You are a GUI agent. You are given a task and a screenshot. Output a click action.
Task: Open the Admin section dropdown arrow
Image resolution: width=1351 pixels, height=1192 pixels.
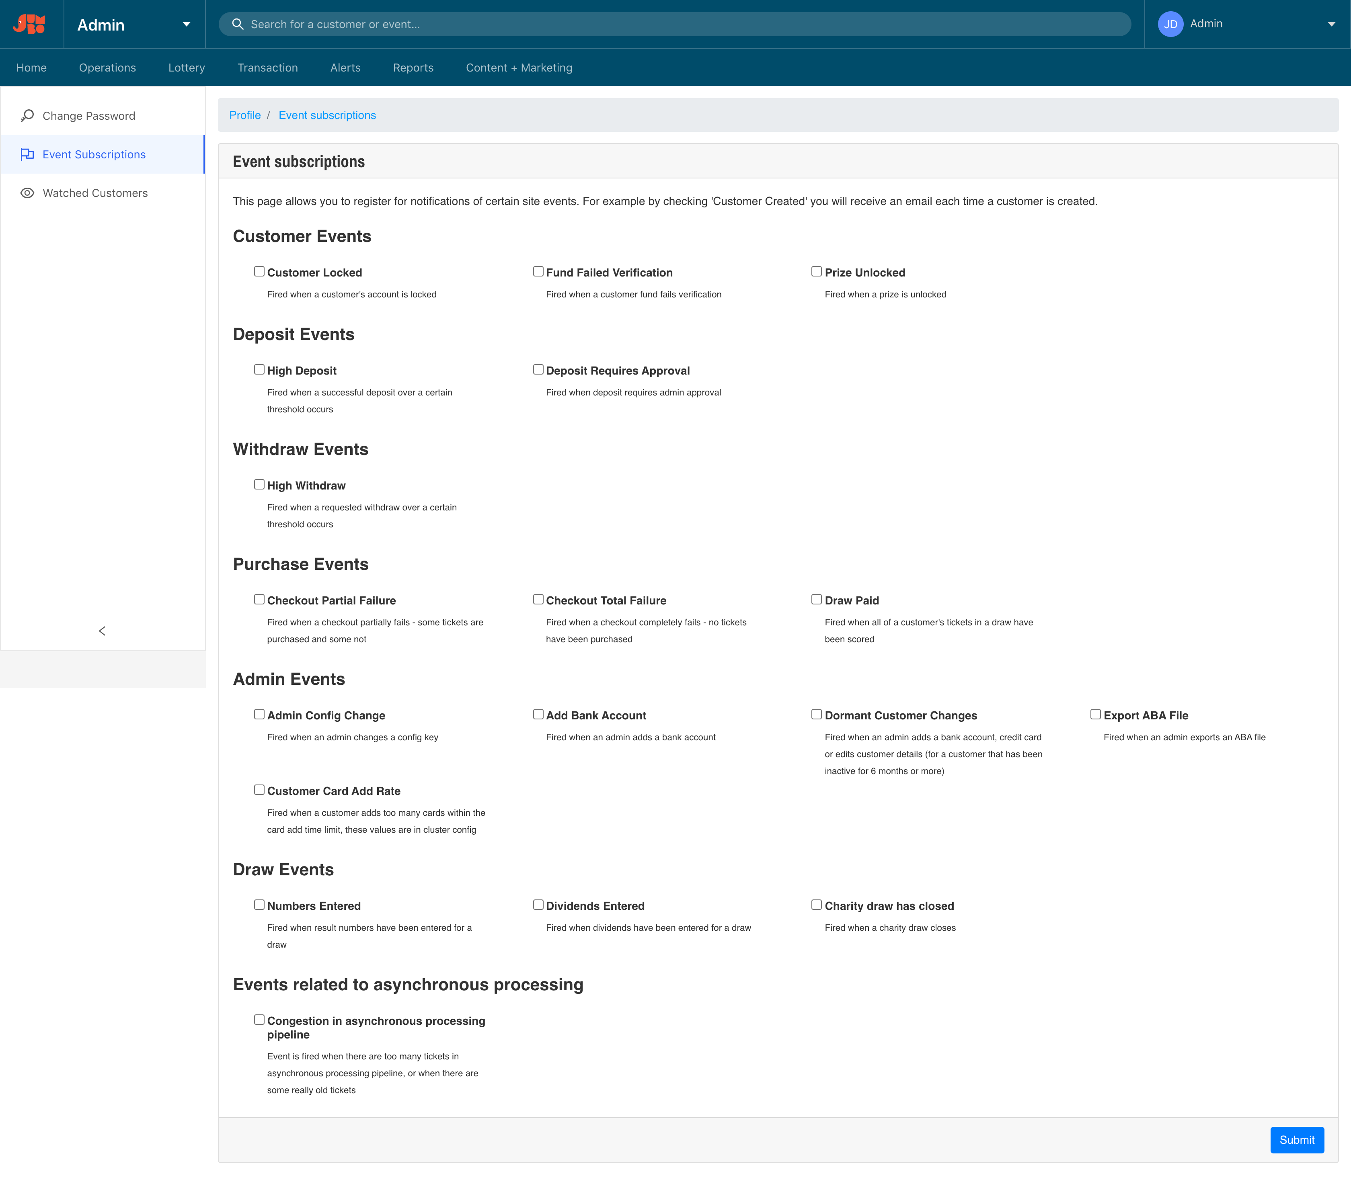tap(187, 24)
